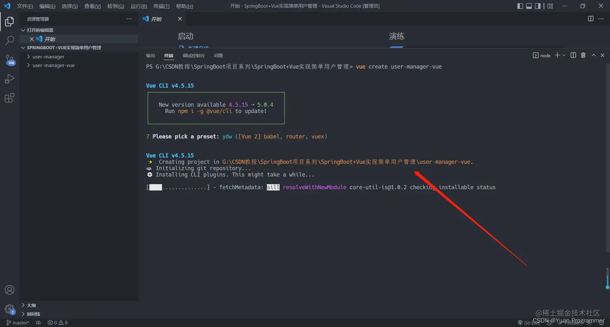Split the terminal pane

[x=573, y=55]
